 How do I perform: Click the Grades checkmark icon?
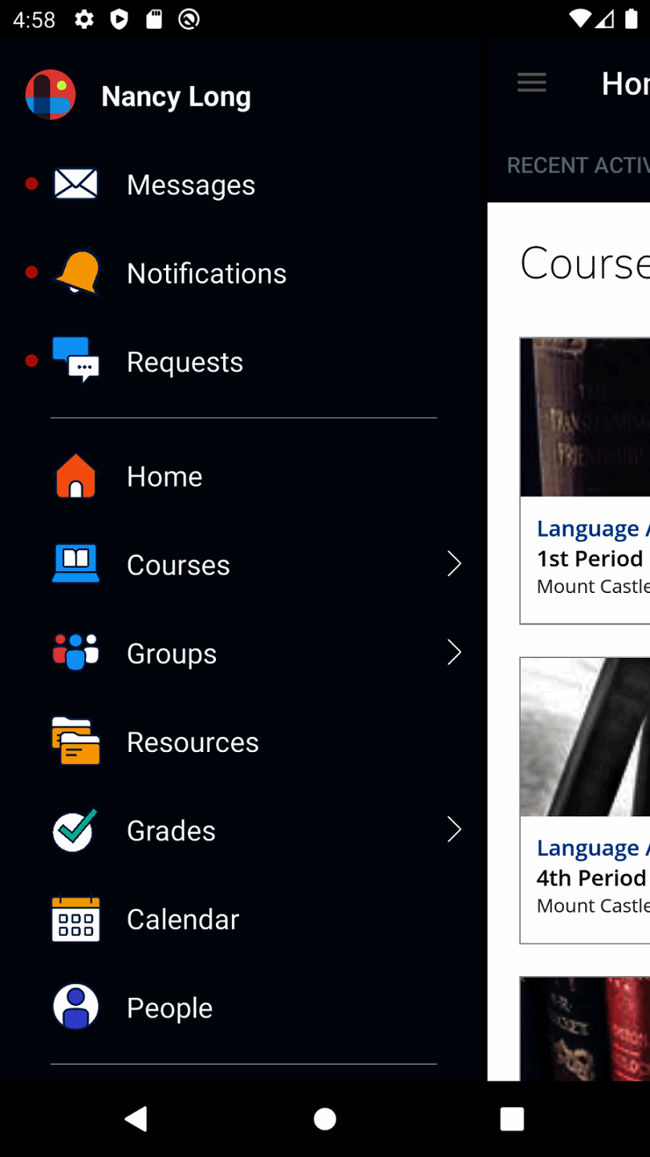point(74,830)
